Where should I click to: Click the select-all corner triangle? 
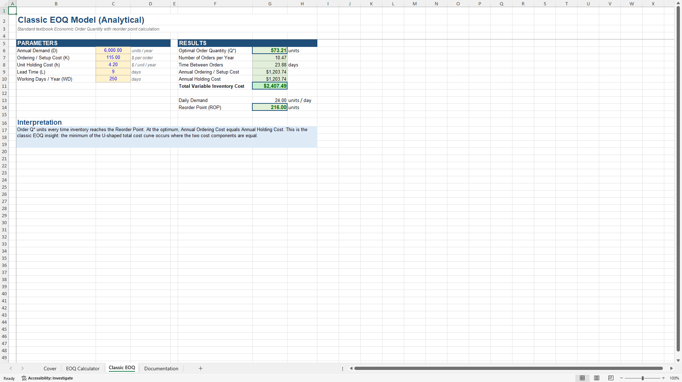click(4, 4)
